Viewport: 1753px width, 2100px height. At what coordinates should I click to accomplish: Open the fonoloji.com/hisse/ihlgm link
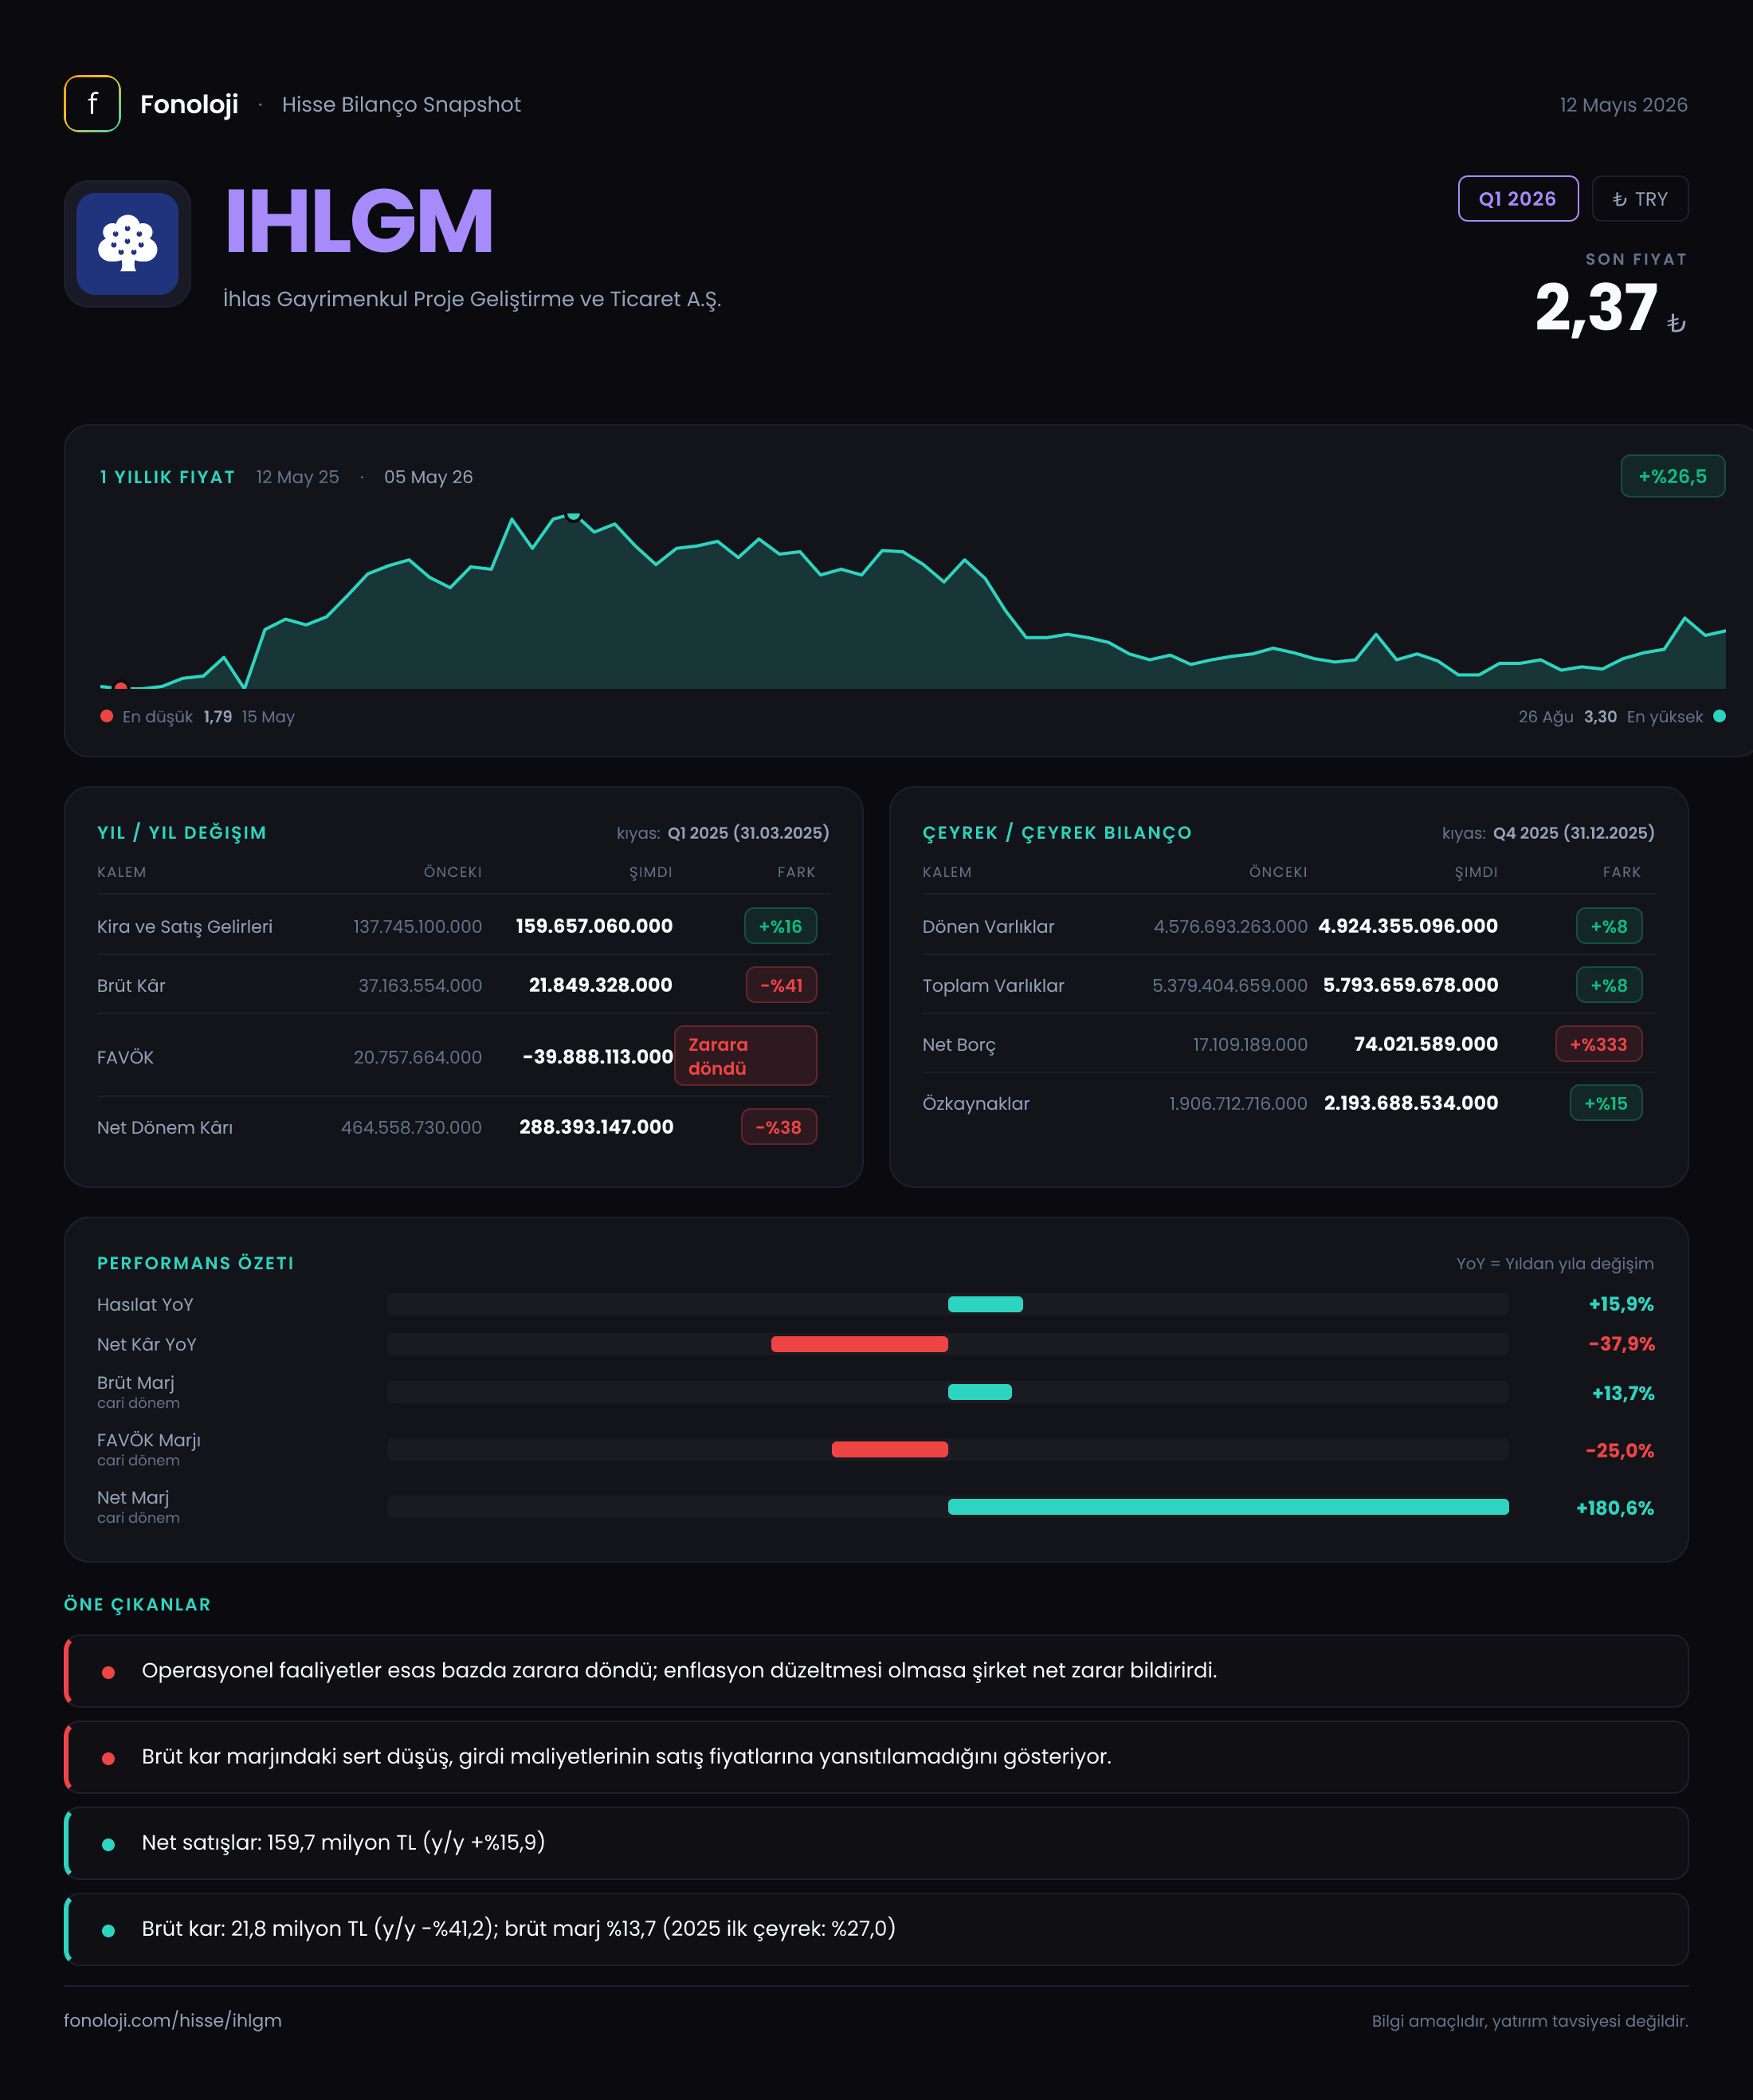(173, 2020)
